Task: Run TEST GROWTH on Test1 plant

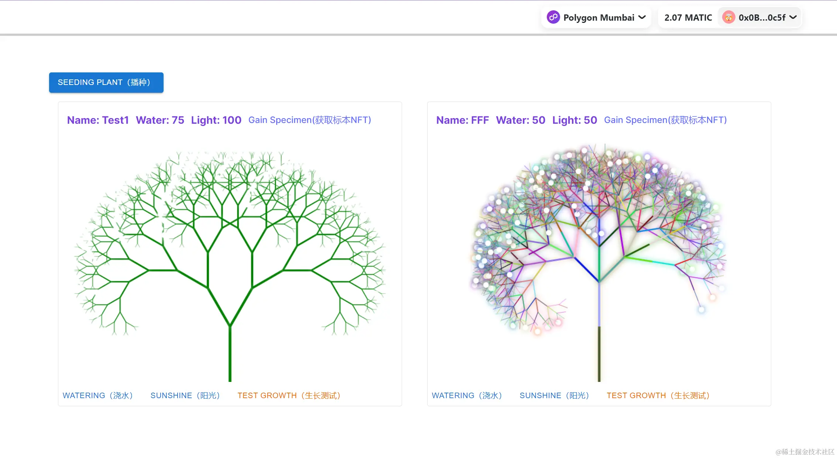Action: click(x=289, y=395)
